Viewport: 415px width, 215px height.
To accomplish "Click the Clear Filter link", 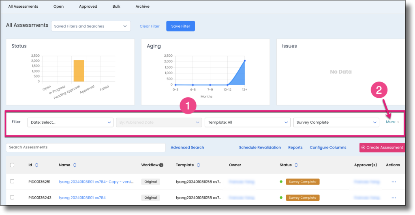I will pos(150,26).
